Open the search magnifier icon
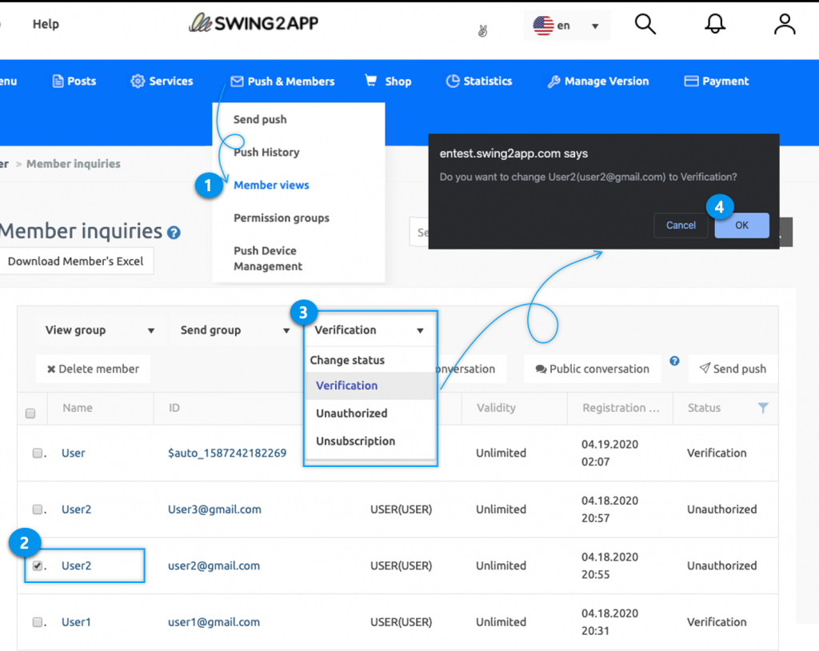 [x=645, y=24]
